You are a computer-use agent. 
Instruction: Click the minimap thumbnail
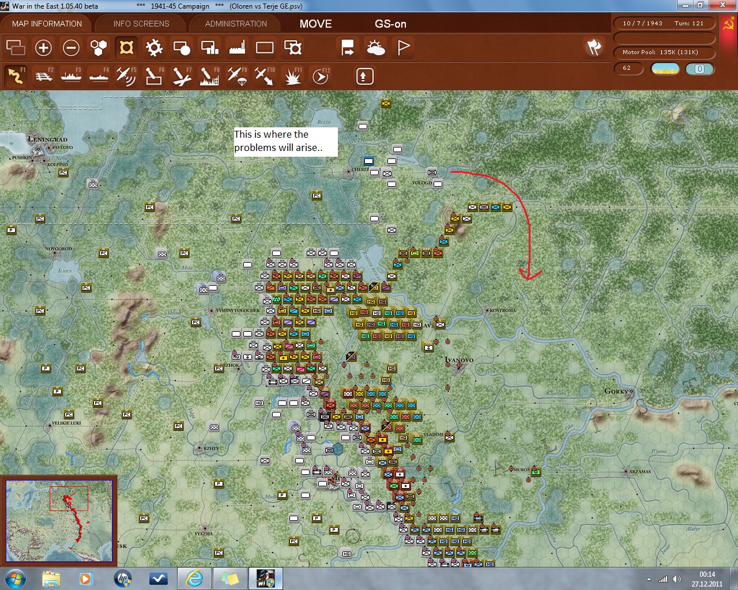coord(59,520)
